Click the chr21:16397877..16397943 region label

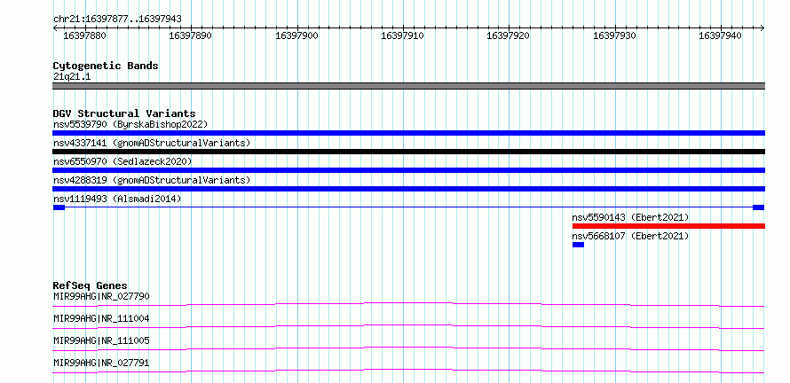(x=117, y=20)
